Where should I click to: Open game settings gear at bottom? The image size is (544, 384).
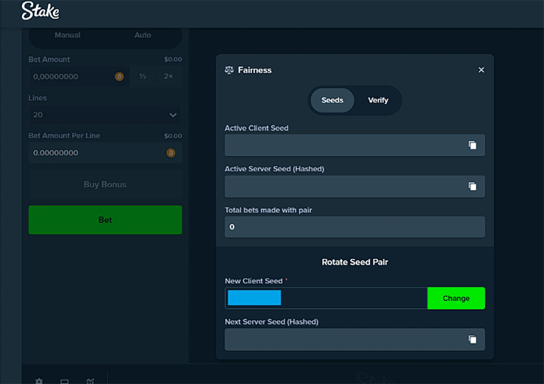pos(39,381)
